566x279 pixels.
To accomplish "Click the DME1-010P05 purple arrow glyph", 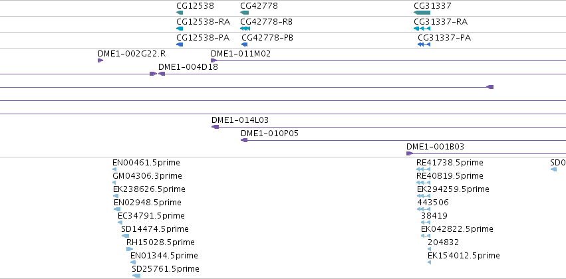I will click(x=244, y=140).
